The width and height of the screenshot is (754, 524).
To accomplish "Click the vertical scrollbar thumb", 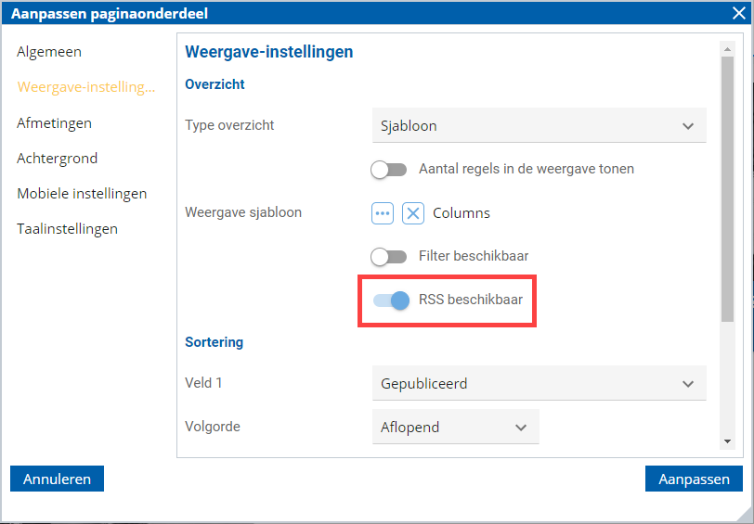I will 727,189.
